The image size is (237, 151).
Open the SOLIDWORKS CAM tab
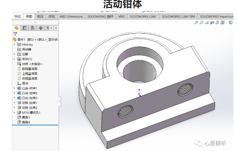(x=143, y=16)
